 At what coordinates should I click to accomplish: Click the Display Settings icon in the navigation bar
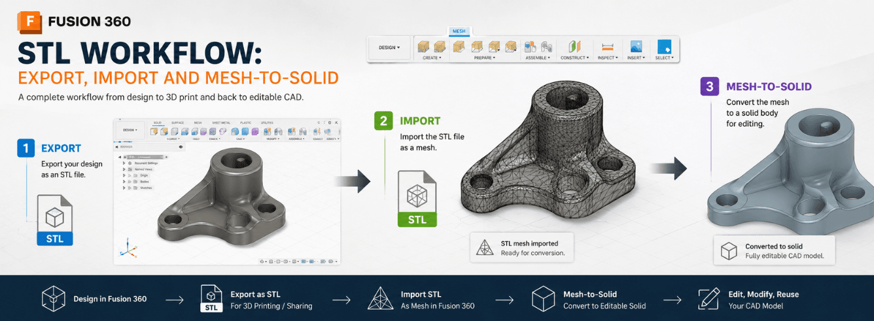tap(304, 262)
